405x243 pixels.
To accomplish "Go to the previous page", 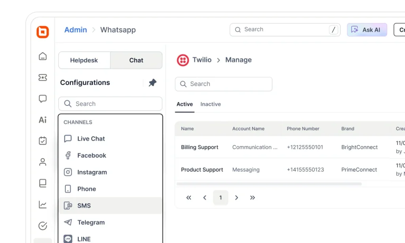I will (204, 198).
